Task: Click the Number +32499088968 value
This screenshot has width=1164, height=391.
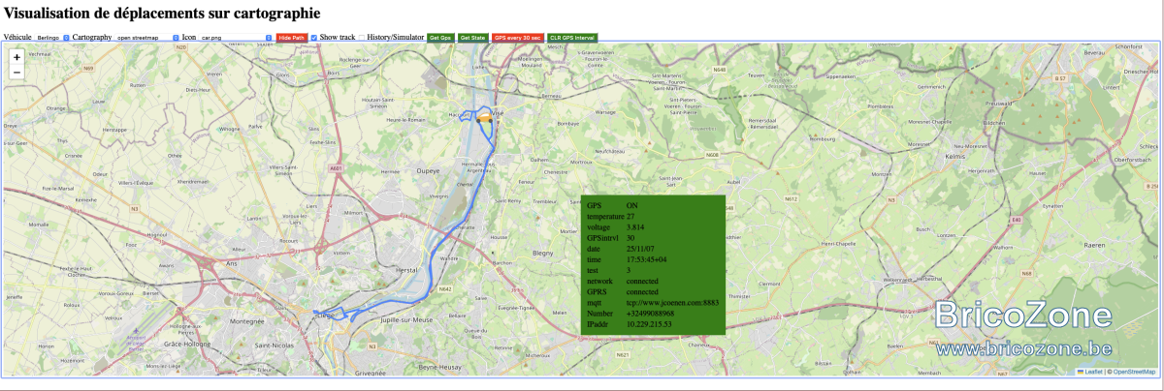Action: coord(650,314)
